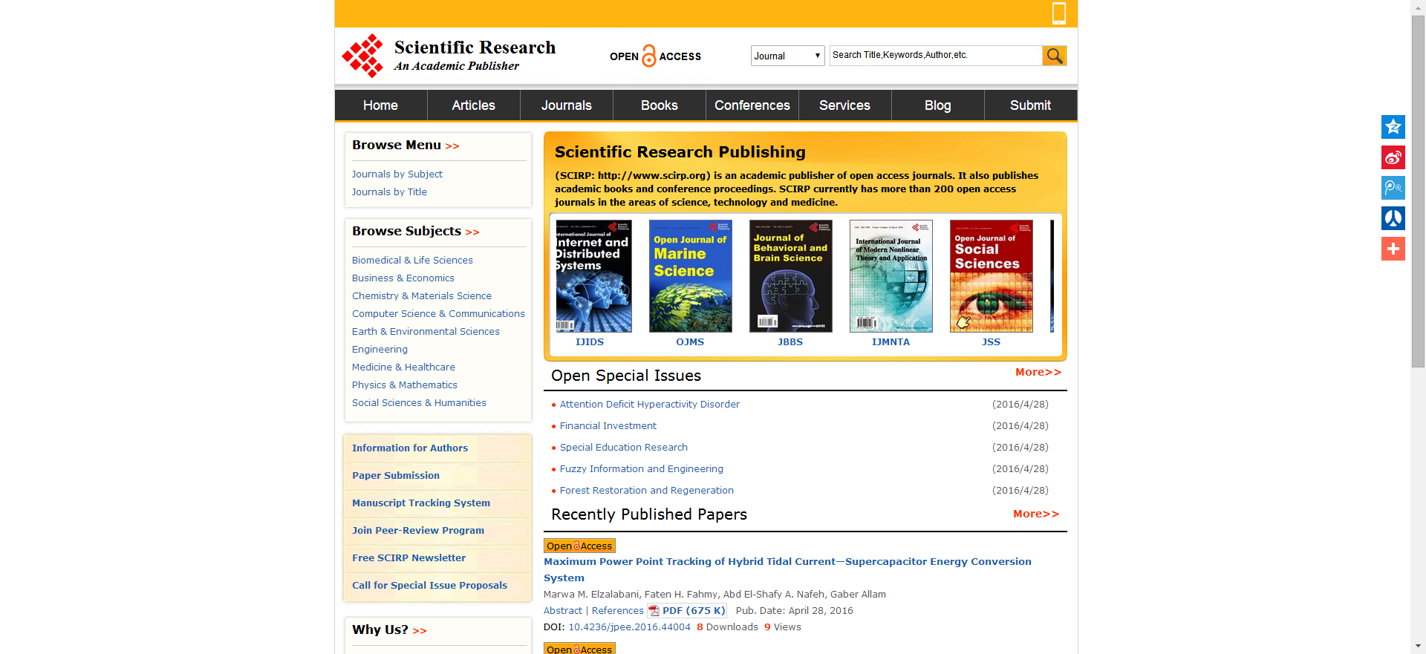Viewport: 1426px width, 654px height.
Task: Click the orange search magnifier button
Action: pos(1054,56)
